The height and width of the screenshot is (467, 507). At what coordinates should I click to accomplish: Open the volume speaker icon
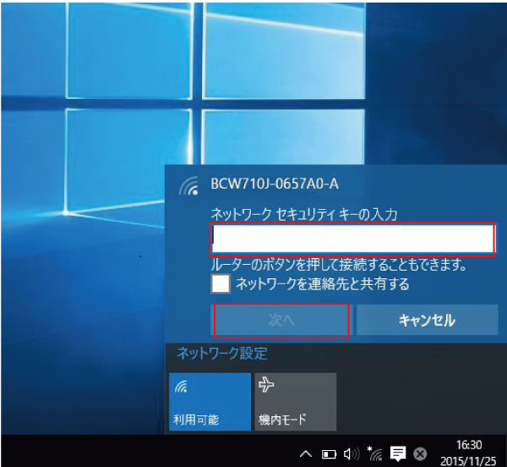pyautogui.click(x=352, y=454)
